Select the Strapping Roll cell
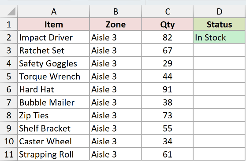246x161 pixels. coord(53,154)
